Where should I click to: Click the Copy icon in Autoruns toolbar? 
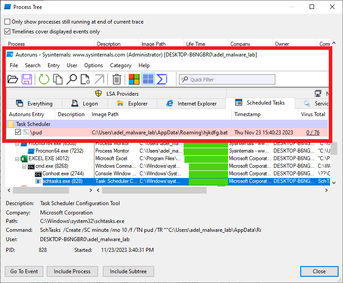pos(58,79)
